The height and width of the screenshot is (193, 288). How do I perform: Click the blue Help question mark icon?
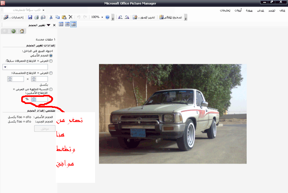[x=107, y=17]
